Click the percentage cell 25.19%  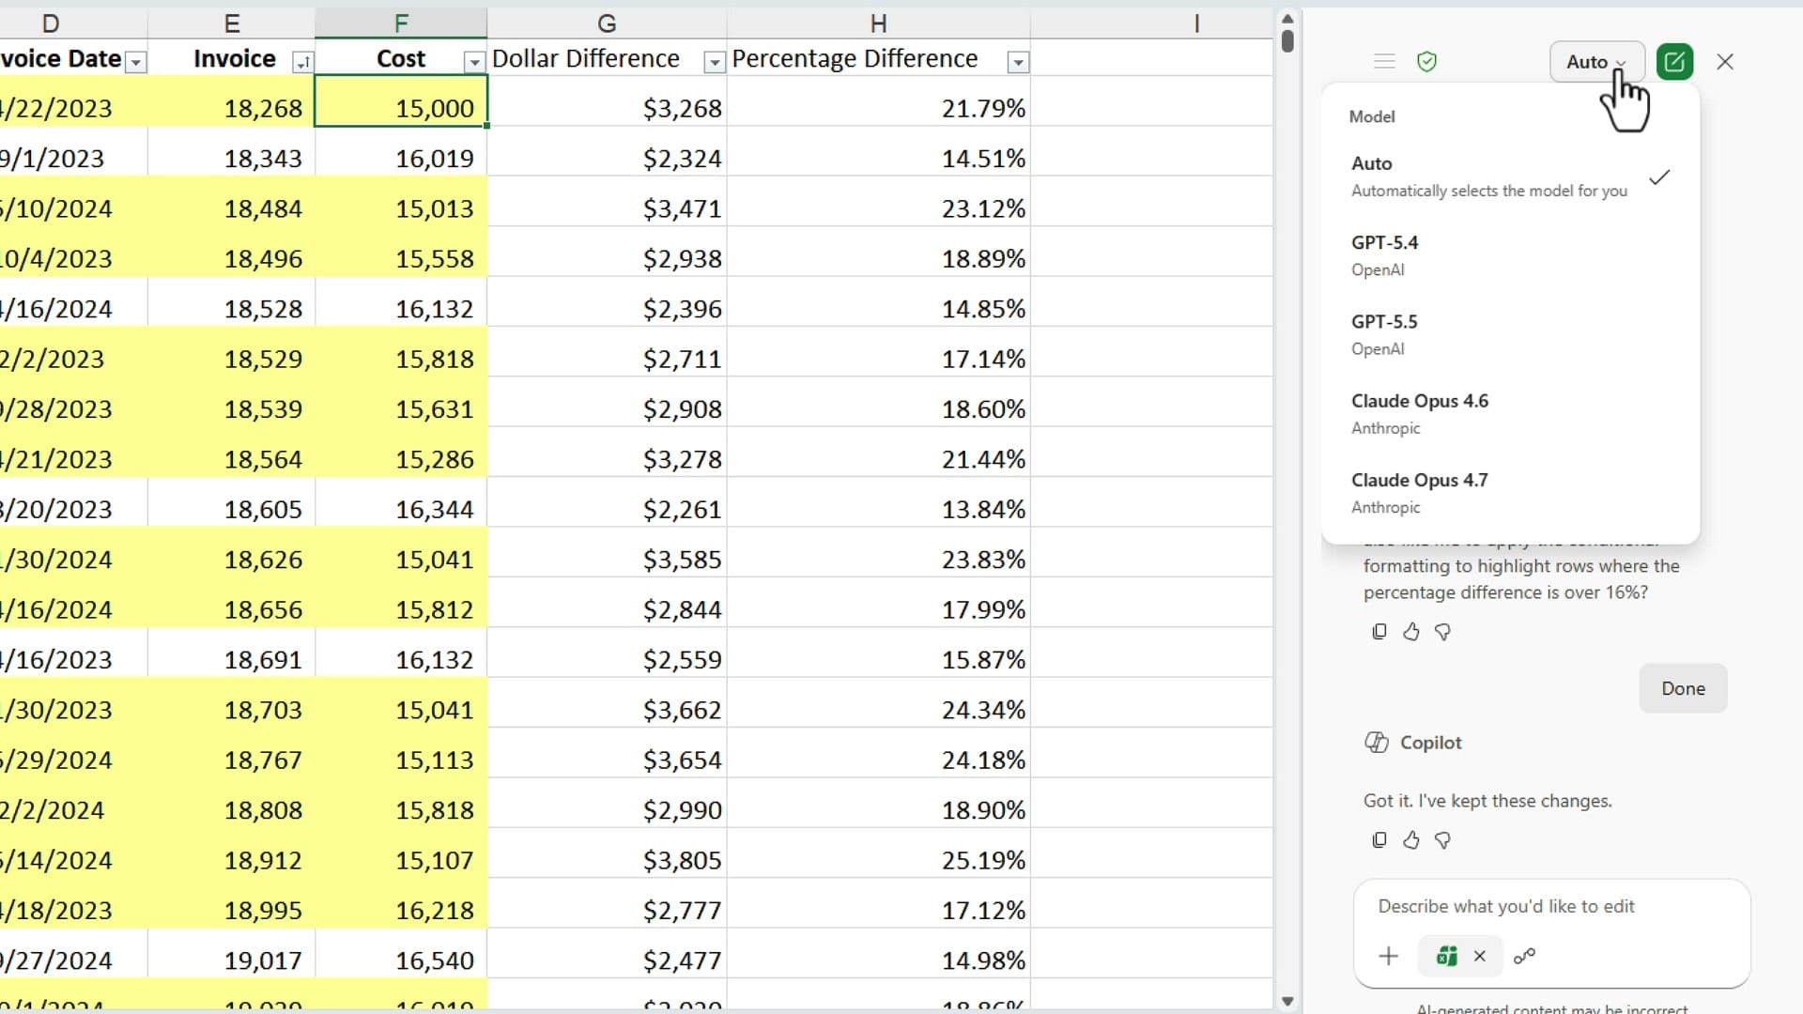tap(878, 853)
